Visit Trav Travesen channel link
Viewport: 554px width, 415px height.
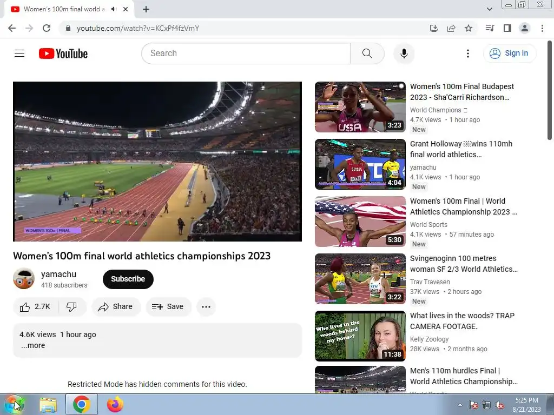(x=430, y=282)
